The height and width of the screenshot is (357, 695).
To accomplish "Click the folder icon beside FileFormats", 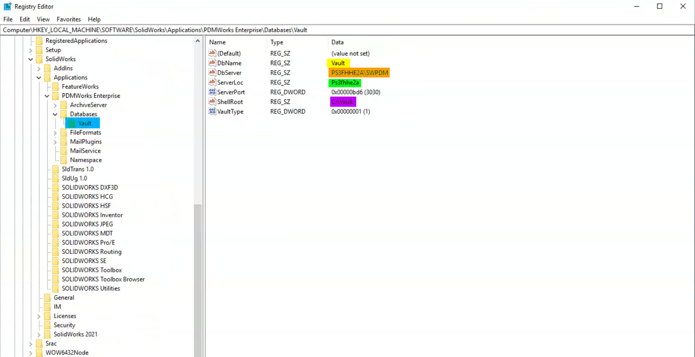I will tap(64, 132).
